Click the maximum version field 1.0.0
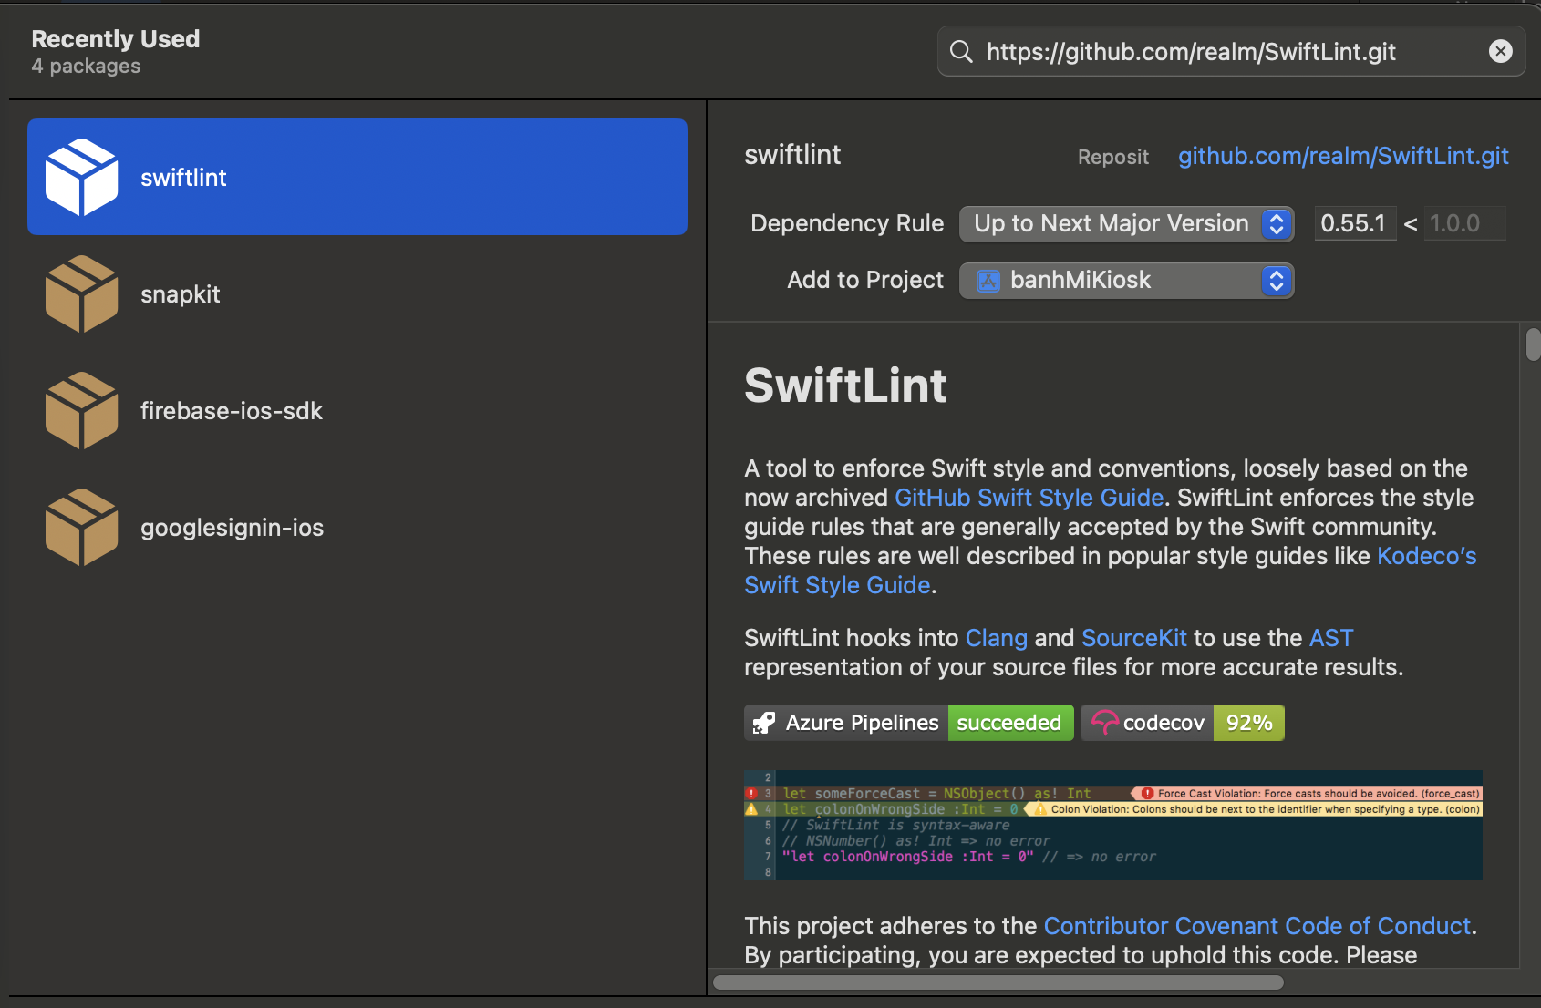 (x=1464, y=223)
